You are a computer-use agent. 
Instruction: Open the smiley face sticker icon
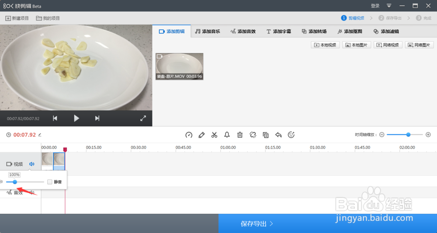point(291,135)
